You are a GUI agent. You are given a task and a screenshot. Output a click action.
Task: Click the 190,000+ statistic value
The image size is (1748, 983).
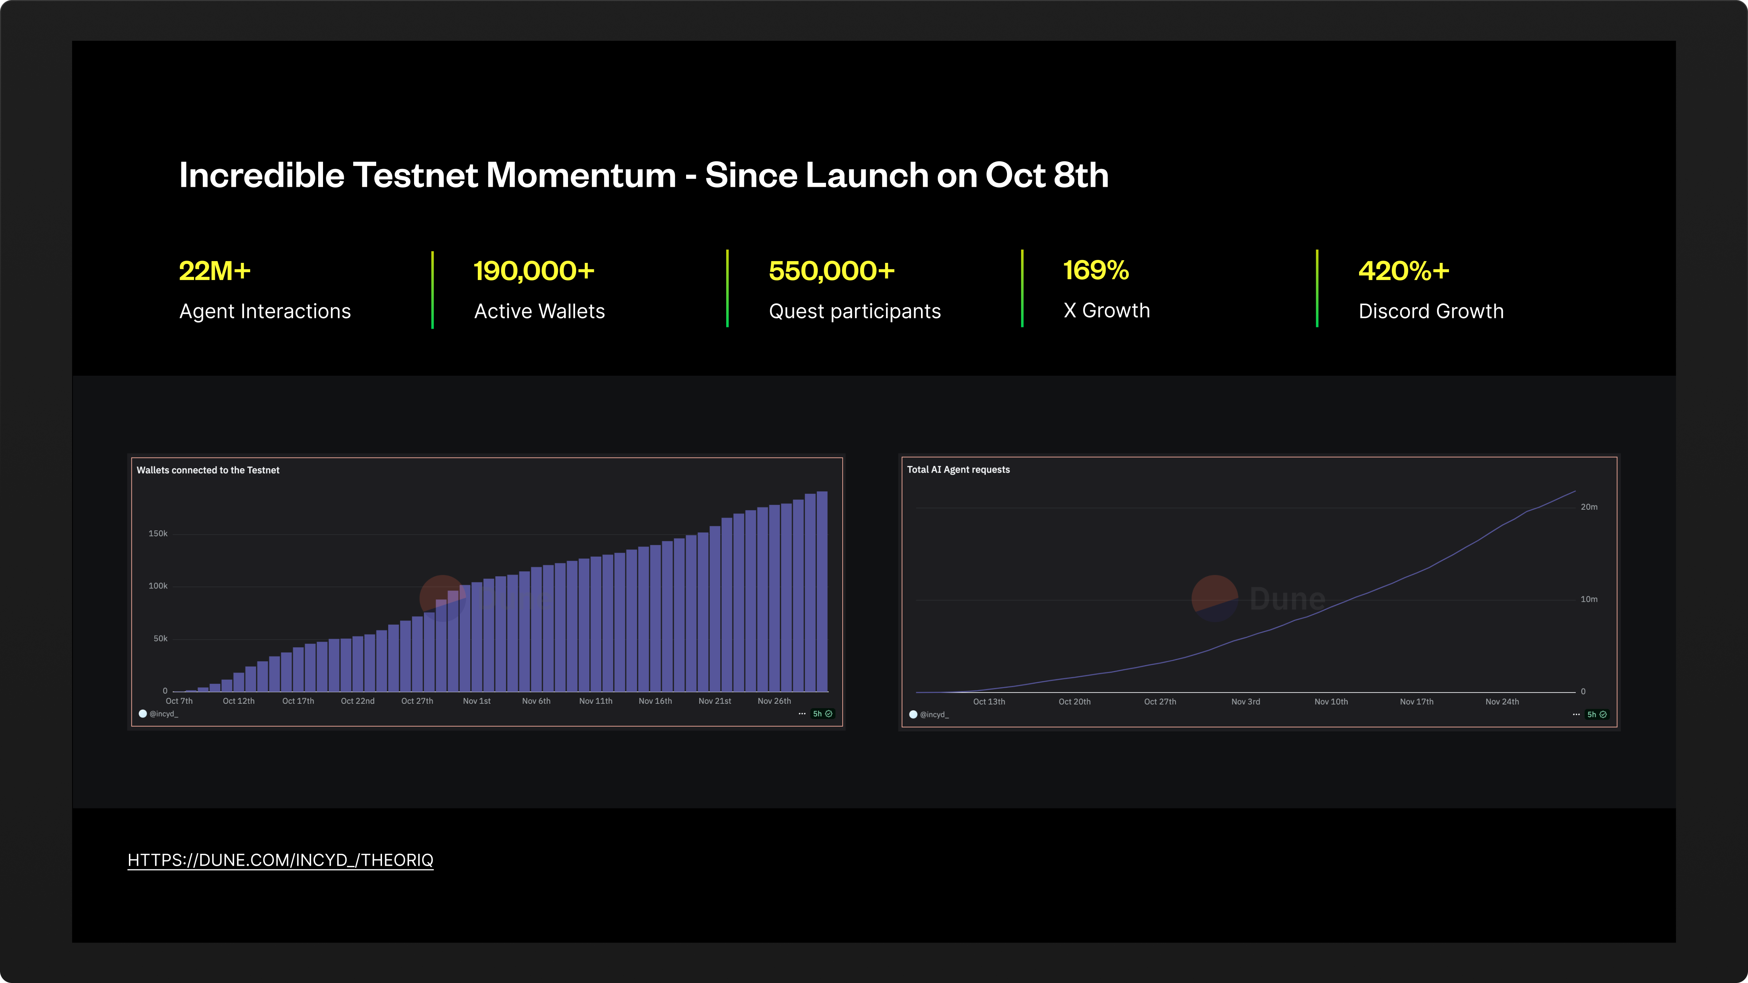534,271
